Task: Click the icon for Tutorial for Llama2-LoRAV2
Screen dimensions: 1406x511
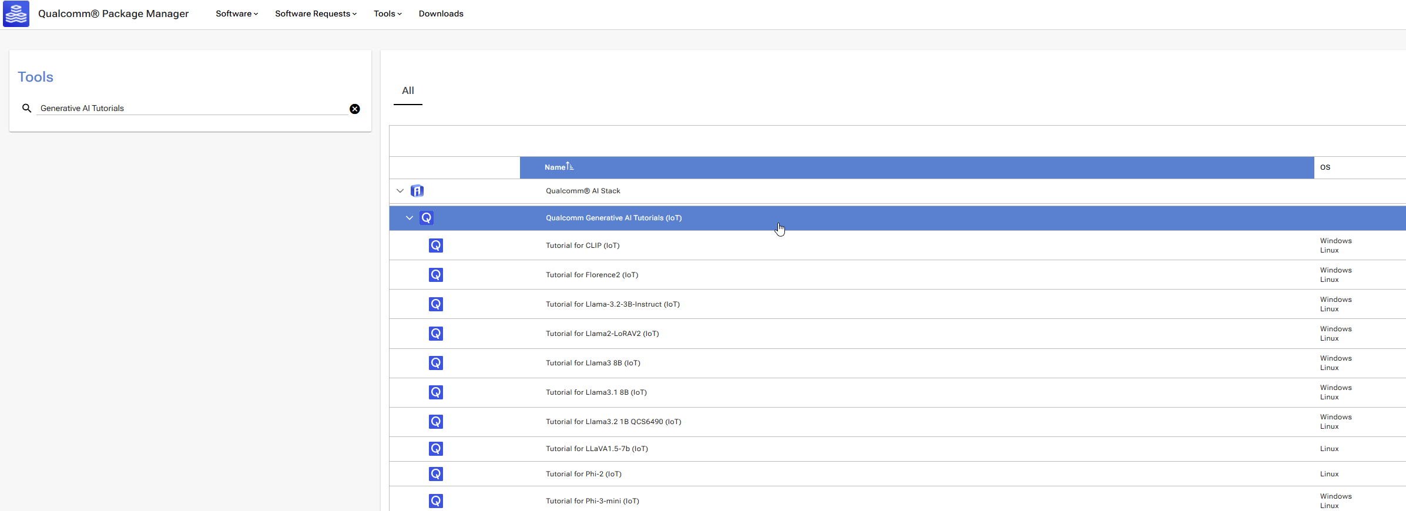Action: coord(436,334)
